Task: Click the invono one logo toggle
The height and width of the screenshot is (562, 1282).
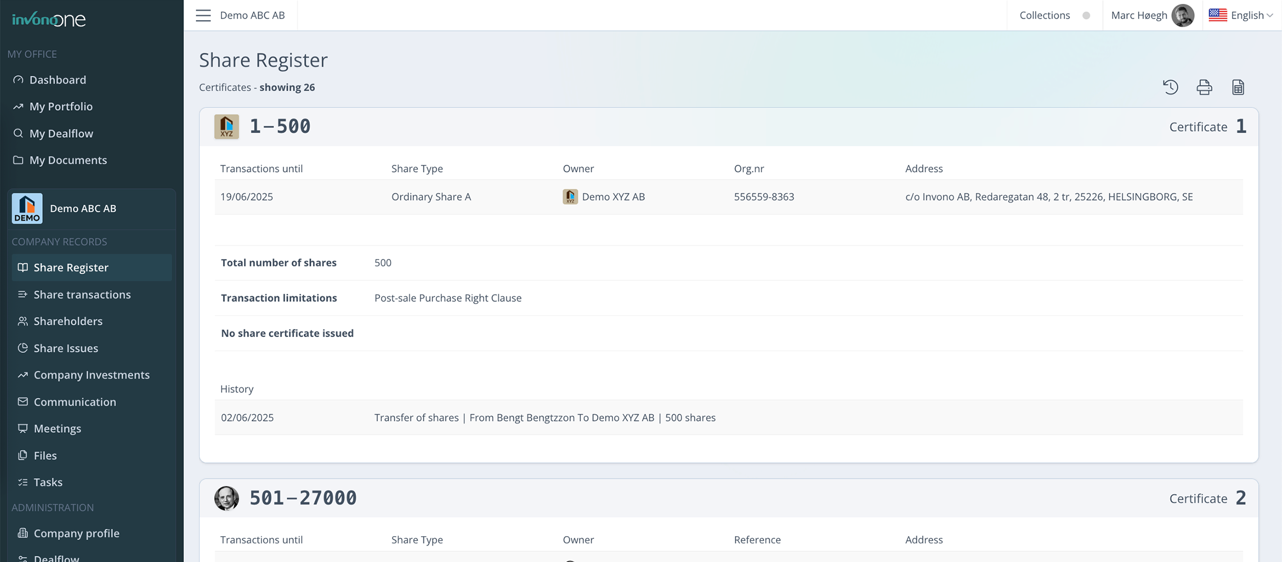Action: pyautogui.click(x=48, y=19)
